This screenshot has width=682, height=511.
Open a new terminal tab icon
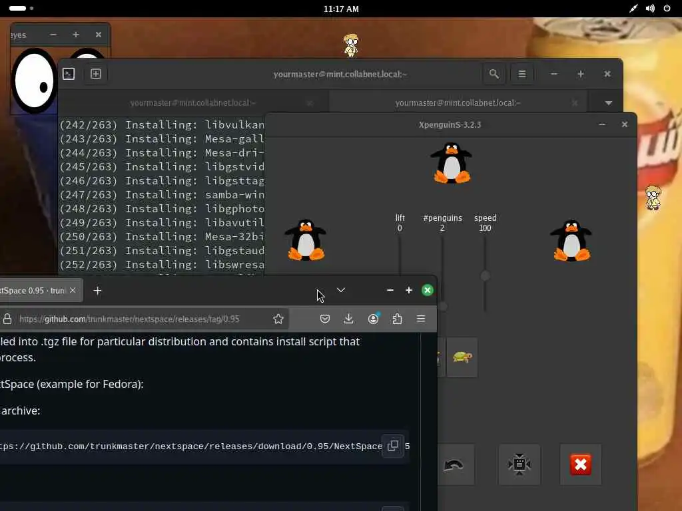pos(96,74)
